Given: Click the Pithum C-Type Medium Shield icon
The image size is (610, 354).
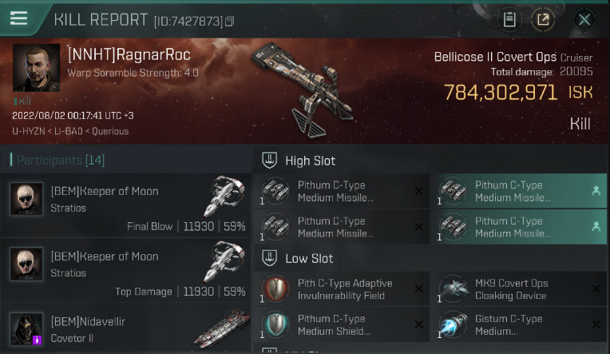Looking at the screenshot, I should tap(275, 324).
